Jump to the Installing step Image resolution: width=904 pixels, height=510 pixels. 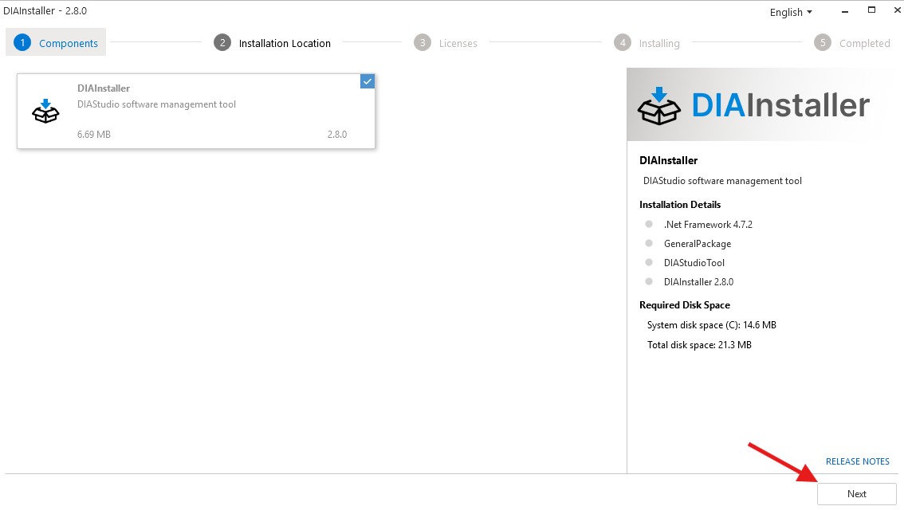point(647,43)
